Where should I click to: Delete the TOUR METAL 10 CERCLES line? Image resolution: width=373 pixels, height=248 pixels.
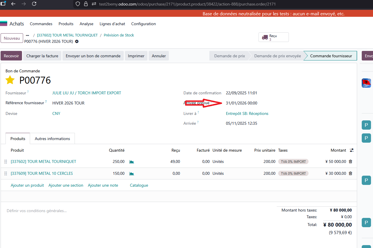pyautogui.click(x=350, y=174)
